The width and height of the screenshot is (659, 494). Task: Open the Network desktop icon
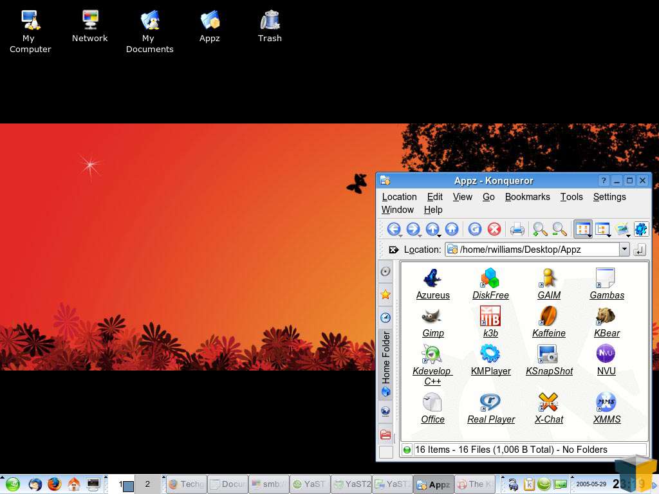tap(90, 26)
